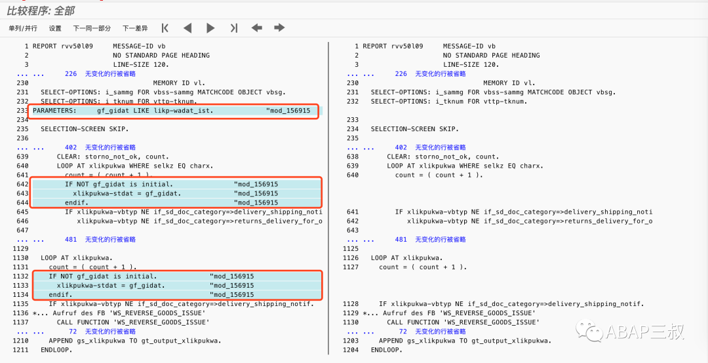
Task: Click left line 1136 Aufruf des FB comment
Action: click(x=120, y=313)
